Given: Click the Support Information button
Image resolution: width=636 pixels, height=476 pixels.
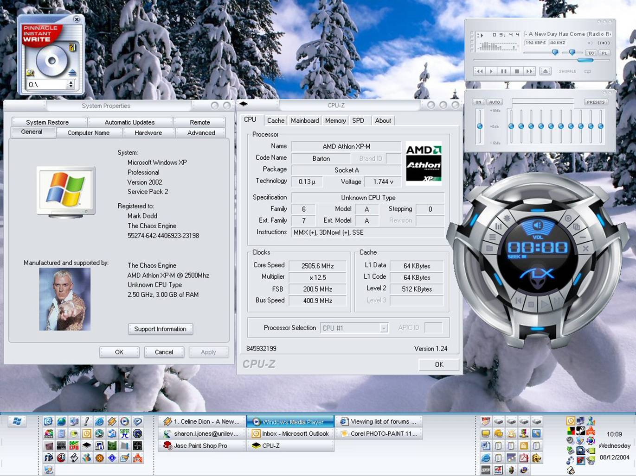Looking at the screenshot, I should click(x=160, y=329).
